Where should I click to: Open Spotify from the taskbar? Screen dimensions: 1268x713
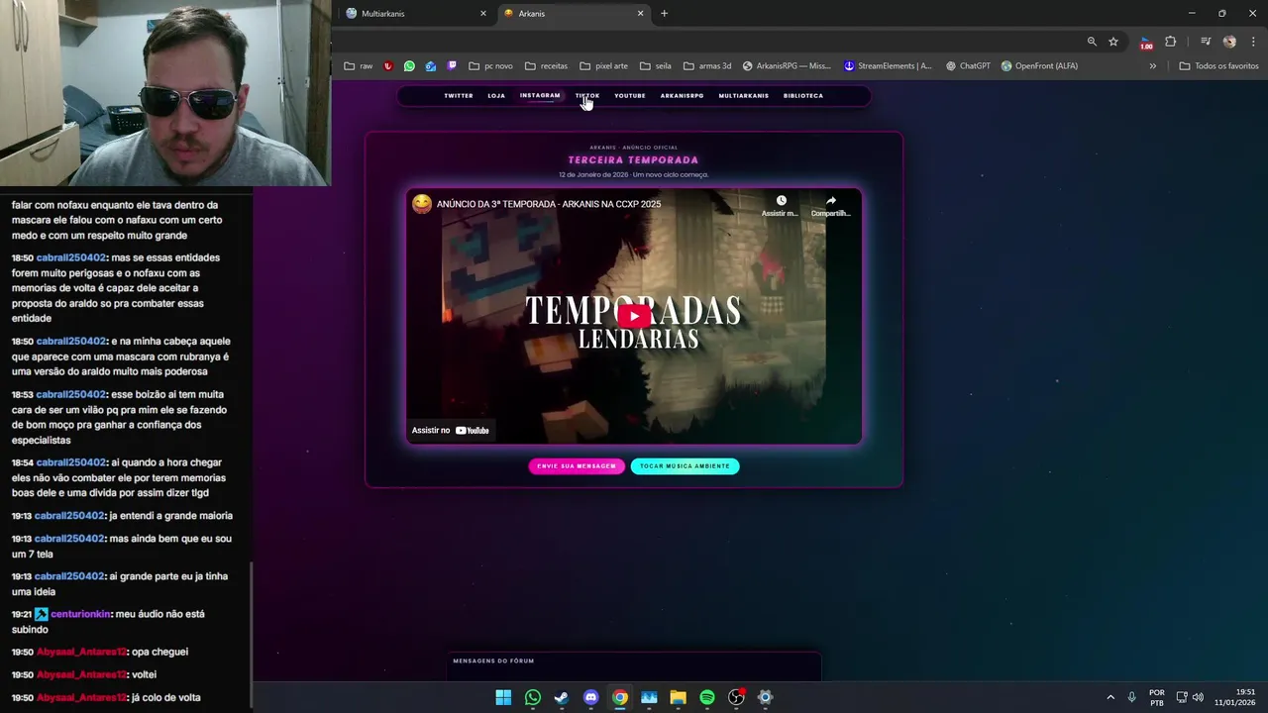[707, 697]
